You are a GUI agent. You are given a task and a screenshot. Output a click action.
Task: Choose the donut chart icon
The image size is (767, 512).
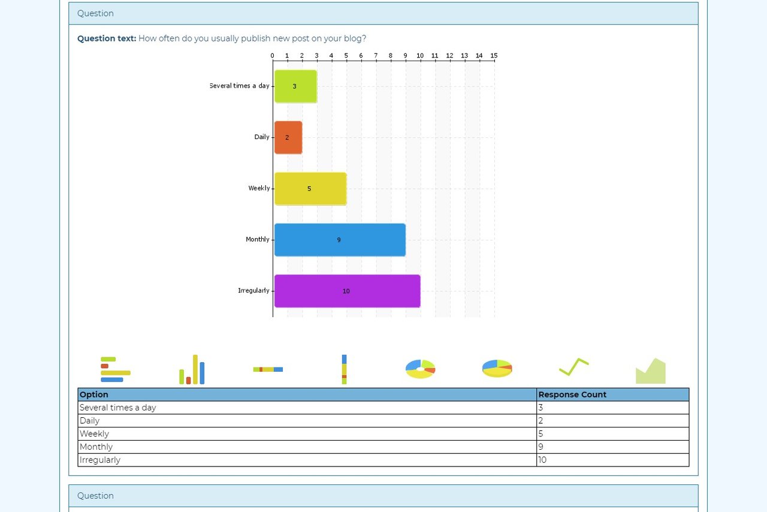(420, 369)
